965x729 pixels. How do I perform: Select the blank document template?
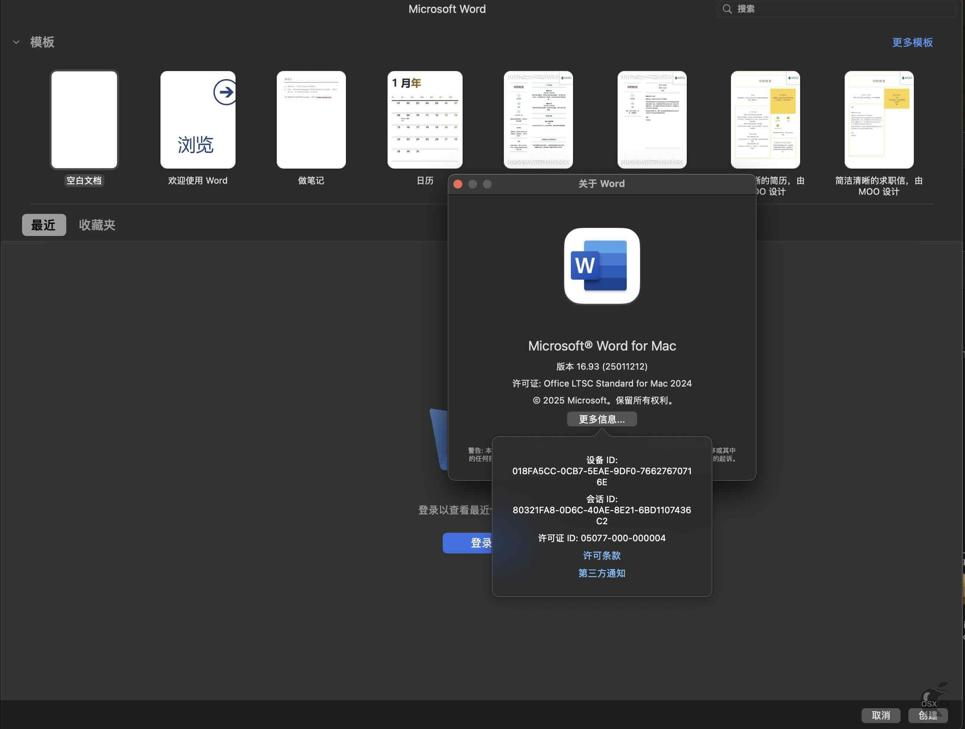pyautogui.click(x=84, y=120)
